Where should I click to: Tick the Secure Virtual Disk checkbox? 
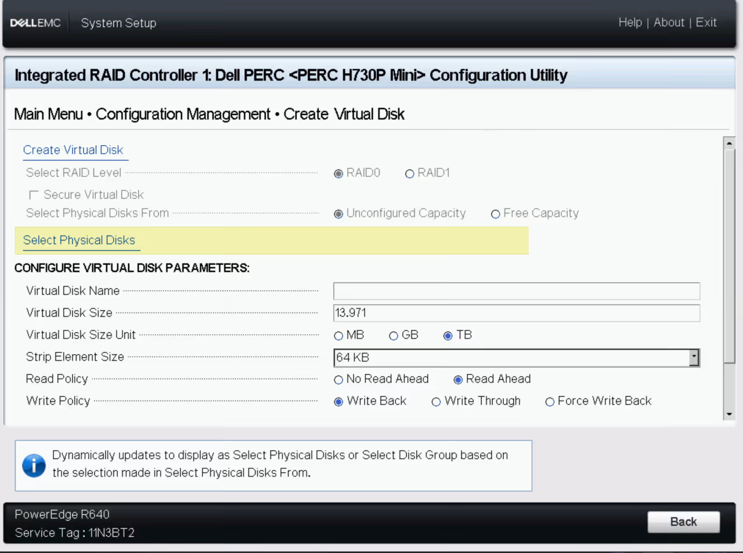pyautogui.click(x=34, y=195)
